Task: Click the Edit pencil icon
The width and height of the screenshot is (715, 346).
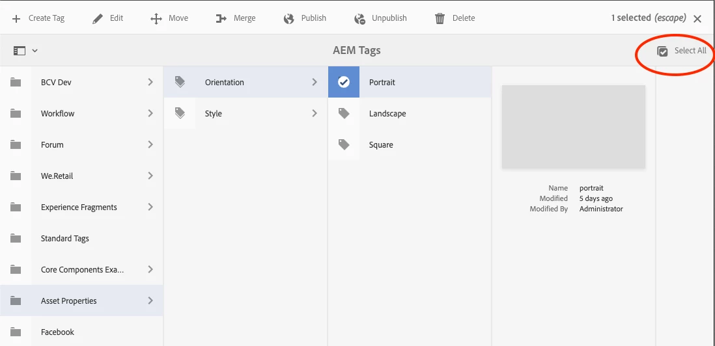Action: pos(98,19)
